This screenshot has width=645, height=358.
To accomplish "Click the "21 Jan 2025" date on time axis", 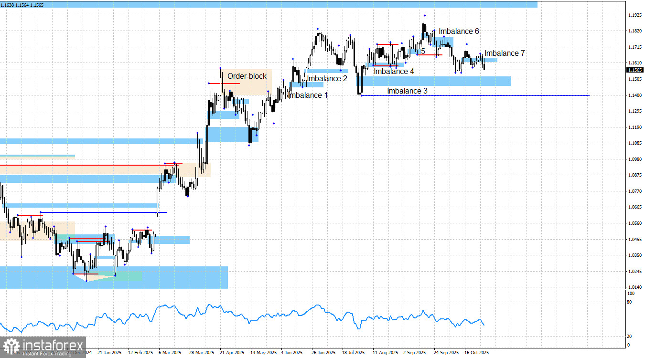I will click(109, 353).
